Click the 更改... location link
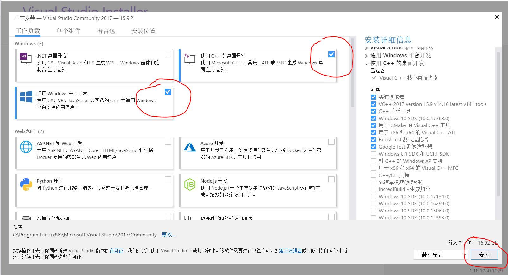Viewport: 508px width, 275px height. click(x=168, y=235)
